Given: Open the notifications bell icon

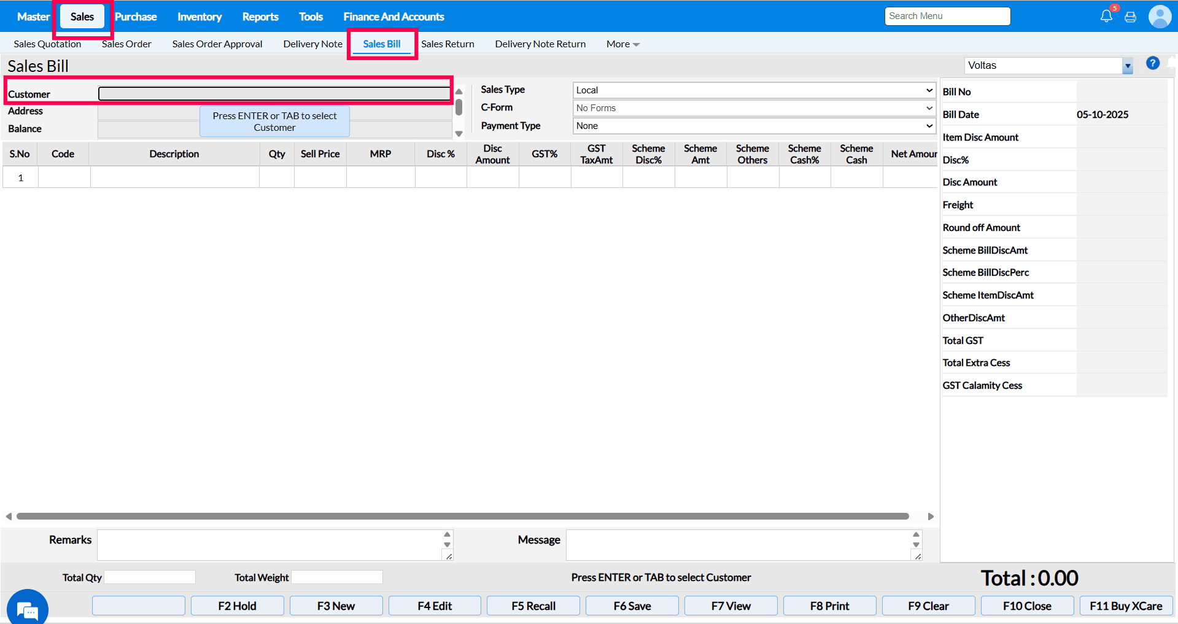Looking at the screenshot, I should [1106, 17].
